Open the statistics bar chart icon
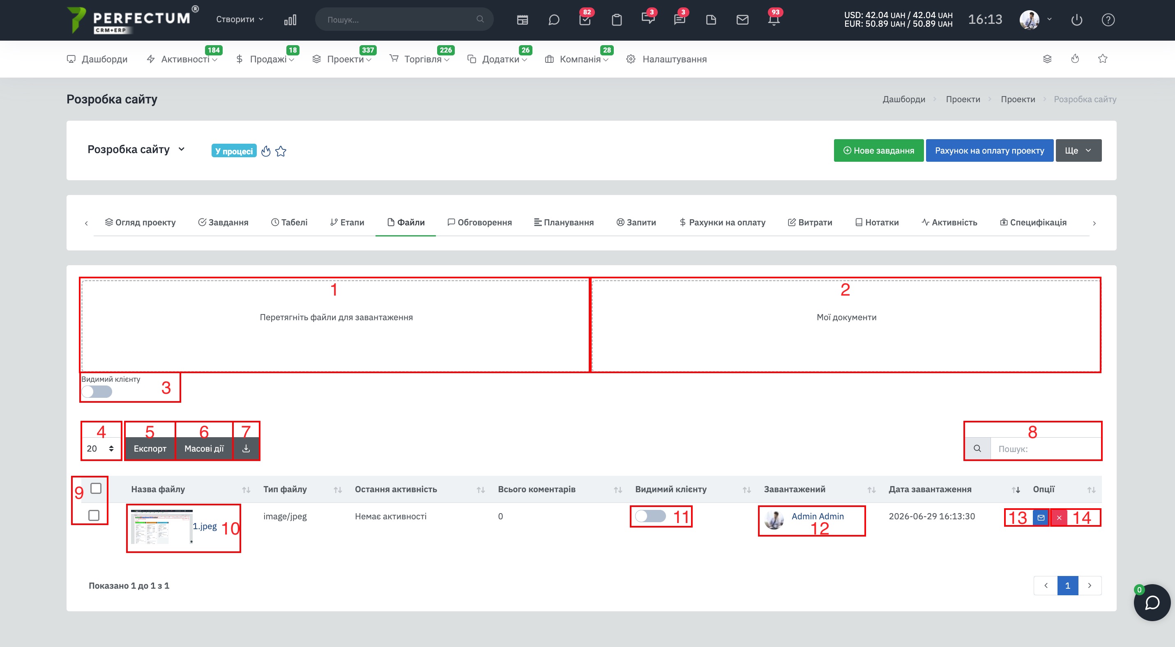 click(290, 20)
